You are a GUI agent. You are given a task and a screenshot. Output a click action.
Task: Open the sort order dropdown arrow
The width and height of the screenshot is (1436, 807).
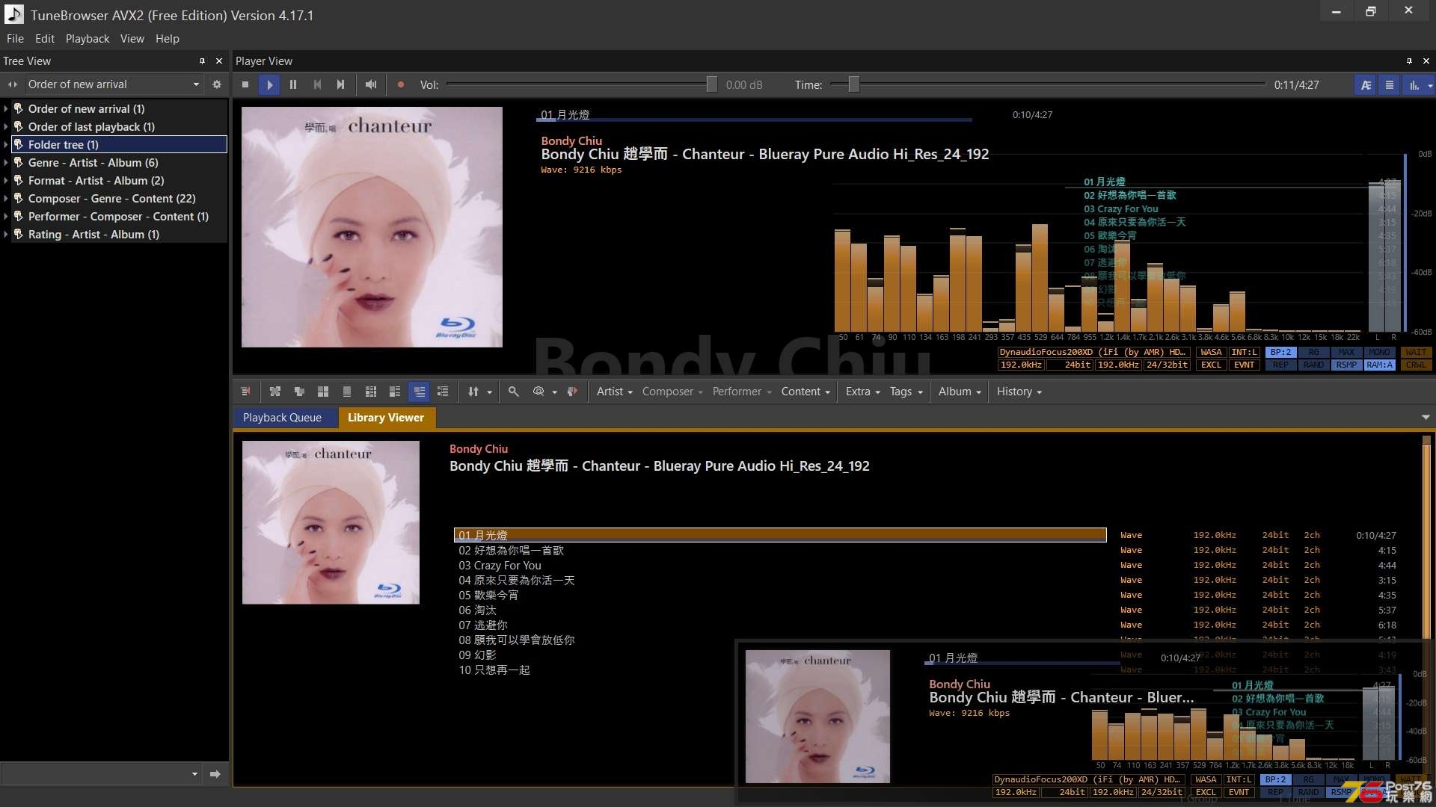tap(490, 392)
